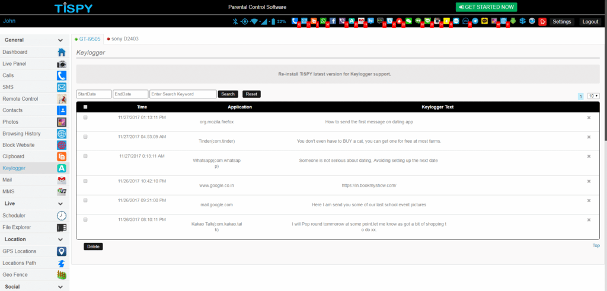This screenshot has height=291, width=607.
Task: Click the Viber icon in top bar
Action: click(x=342, y=21)
